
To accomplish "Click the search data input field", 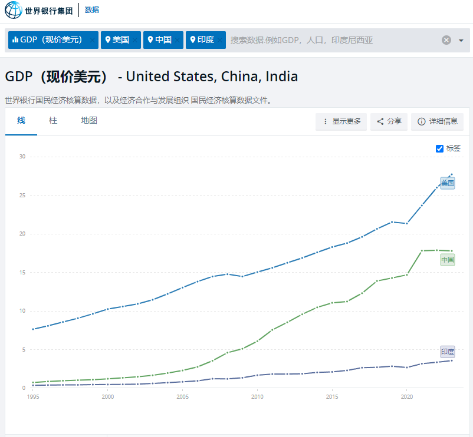I will tap(330, 40).
